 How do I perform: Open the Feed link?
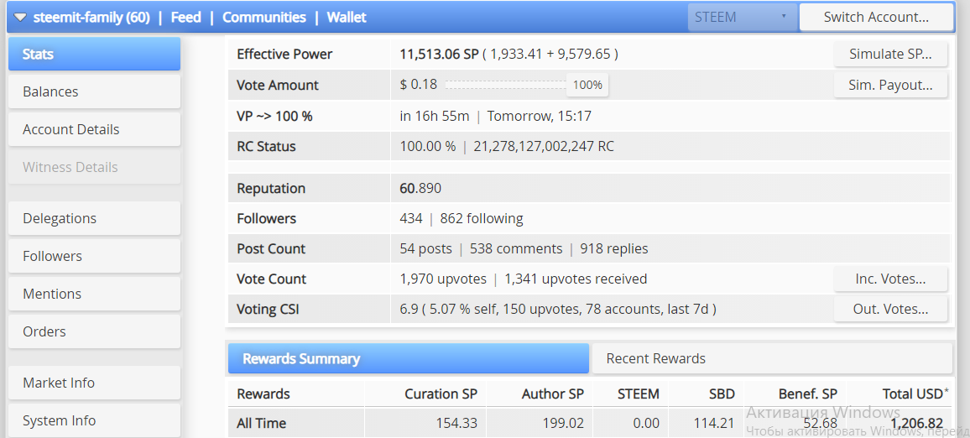click(x=186, y=18)
